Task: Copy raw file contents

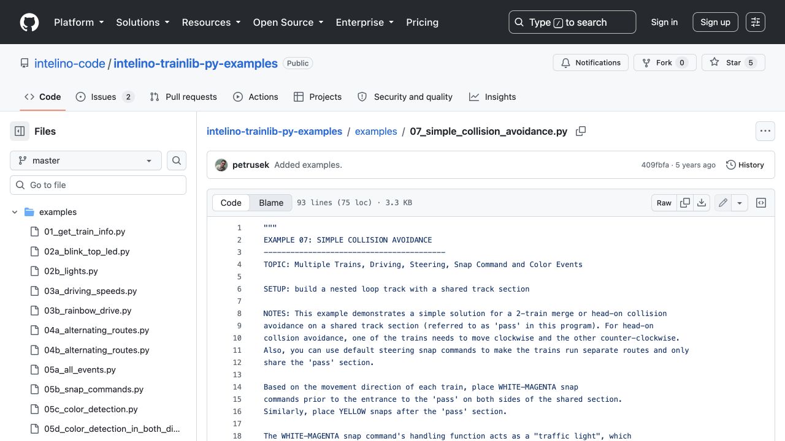Action: 685,203
